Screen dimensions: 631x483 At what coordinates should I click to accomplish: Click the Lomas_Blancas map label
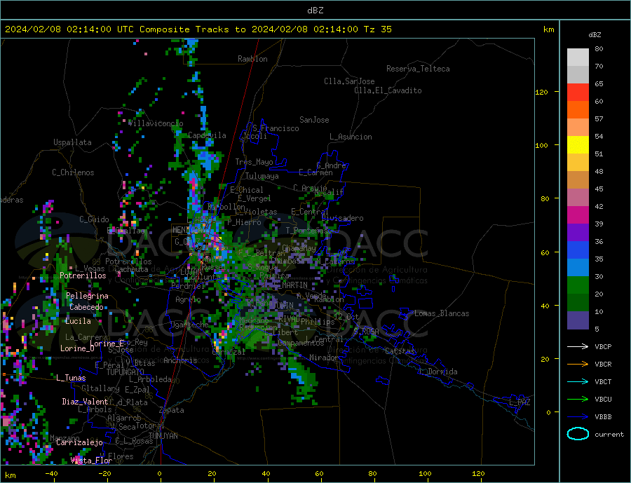coord(442,313)
